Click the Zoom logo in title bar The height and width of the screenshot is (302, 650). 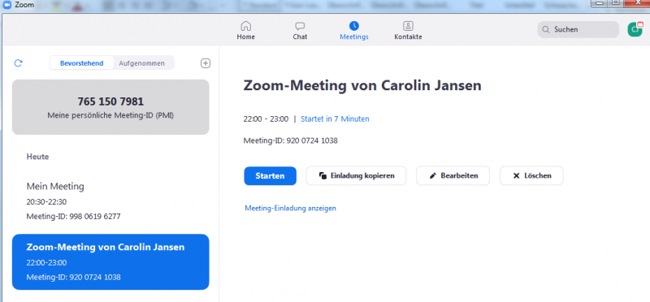coord(6,5)
